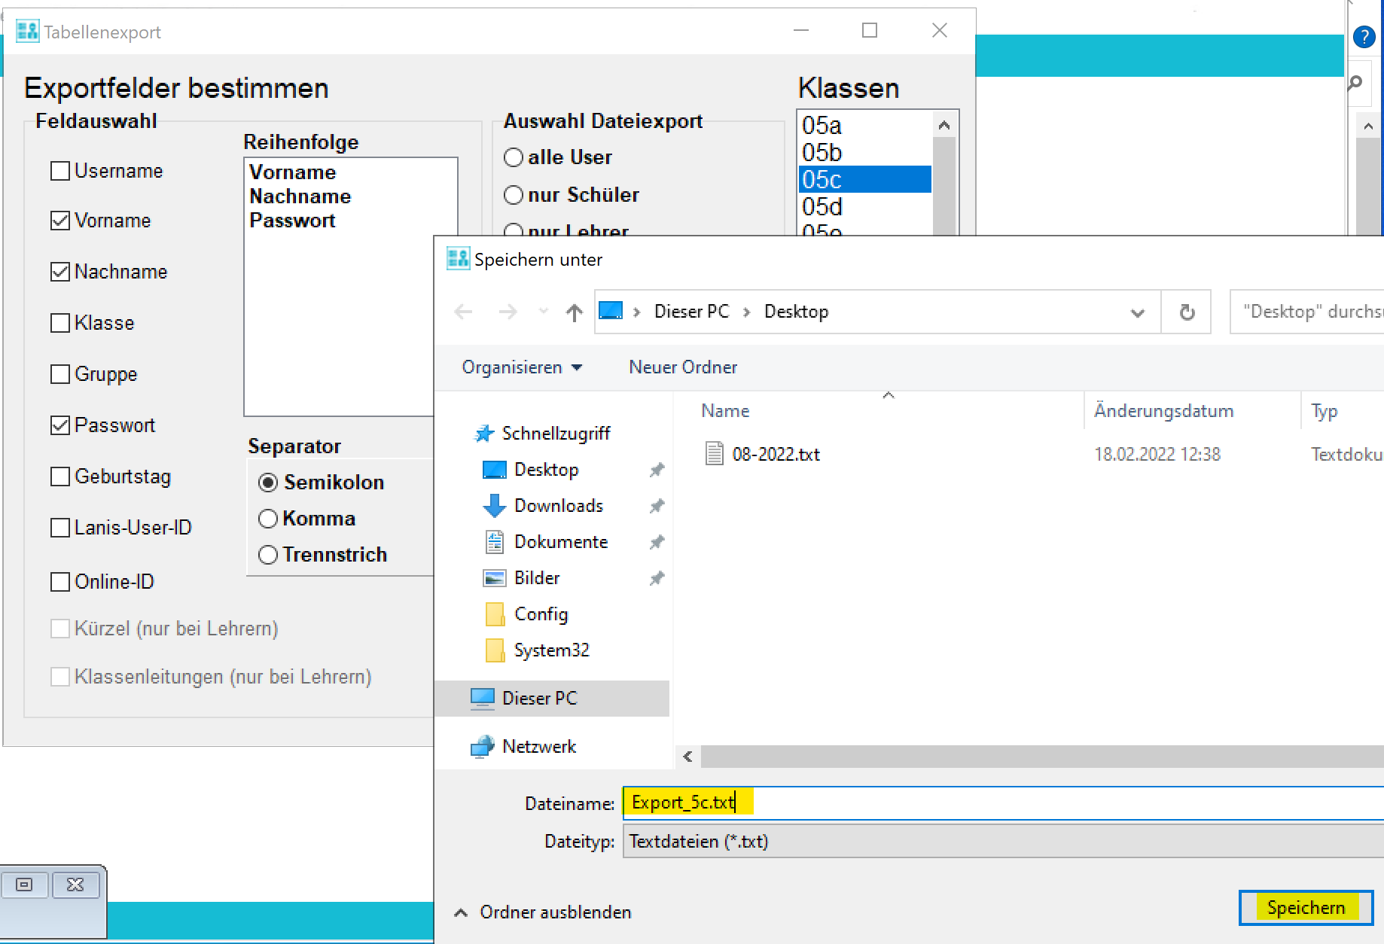The image size is (1384, 944).
Task: Click the 08-2022.txt file icon
Action: pyautogui.click(x=714, y=454)
